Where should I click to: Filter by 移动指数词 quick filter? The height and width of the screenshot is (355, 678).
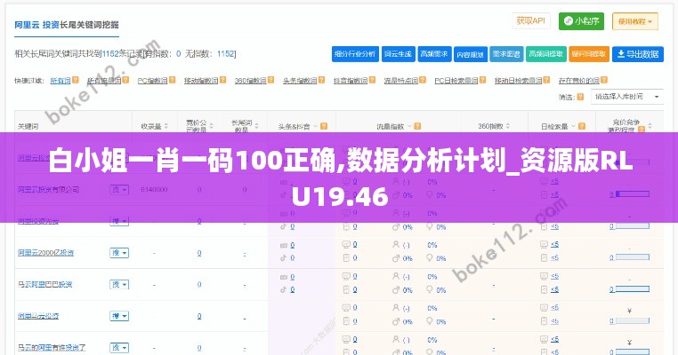coord(201,80)
